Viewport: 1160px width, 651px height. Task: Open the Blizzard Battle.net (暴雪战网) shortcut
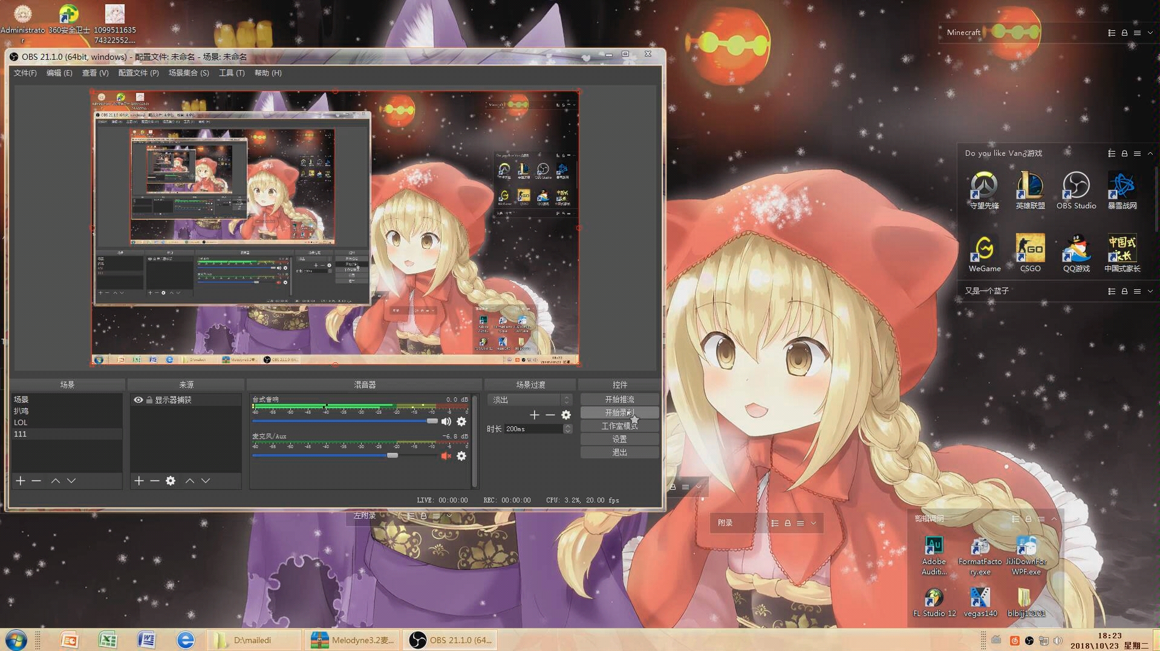1122,190
